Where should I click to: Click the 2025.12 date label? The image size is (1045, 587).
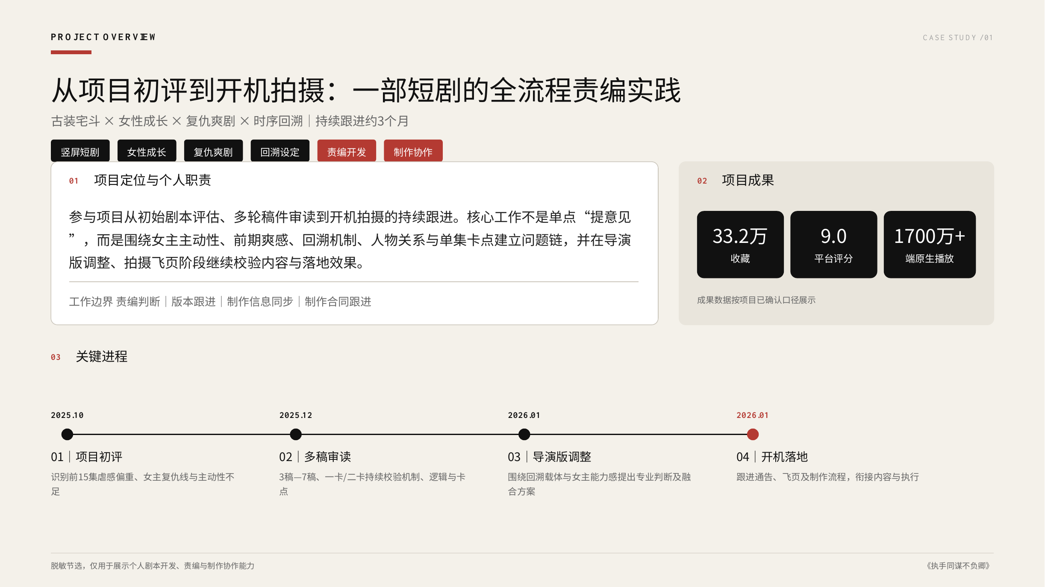coord(296,415)
